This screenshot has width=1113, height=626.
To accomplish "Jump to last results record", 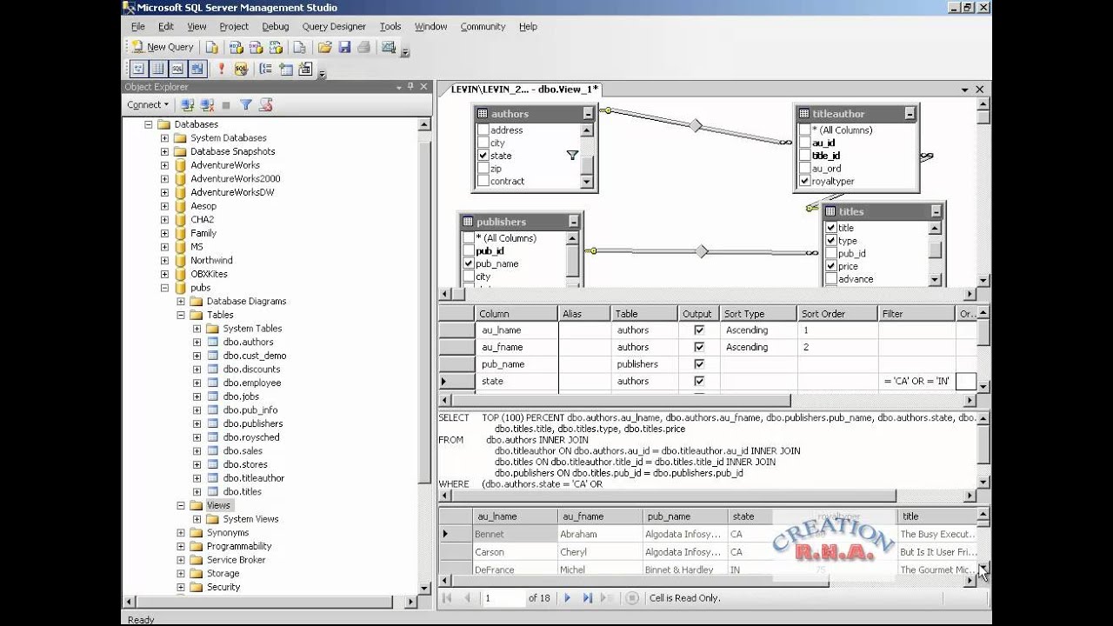I will tap(588, 598).
